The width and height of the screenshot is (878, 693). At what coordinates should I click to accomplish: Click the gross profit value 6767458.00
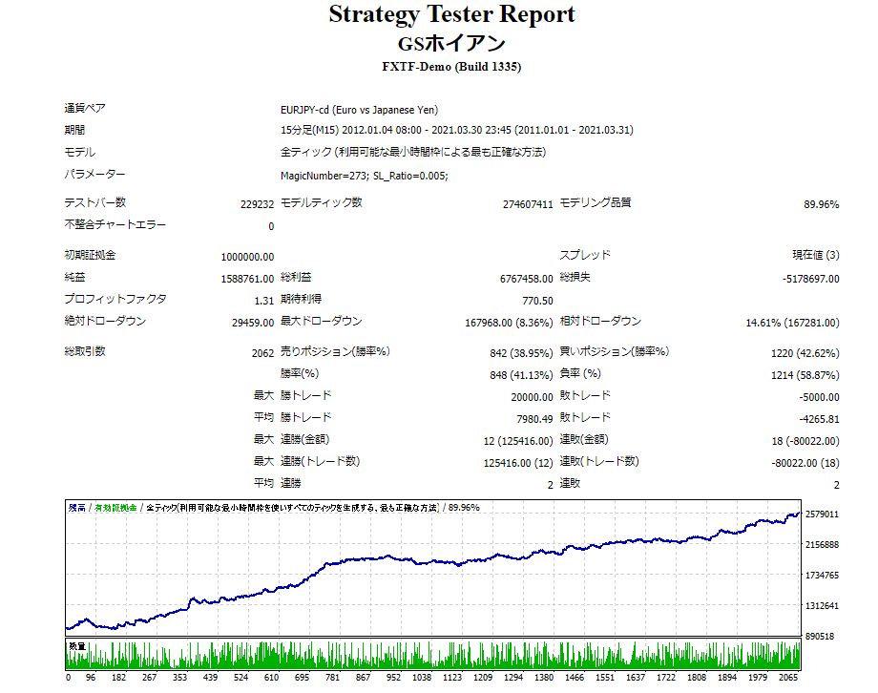(527, 279)
